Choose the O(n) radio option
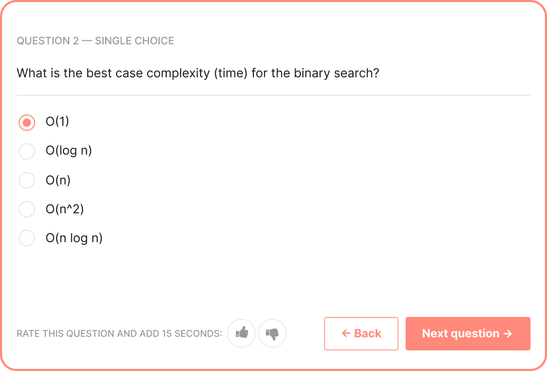Viewport: 547px width, 371px height. click(27, 180)
